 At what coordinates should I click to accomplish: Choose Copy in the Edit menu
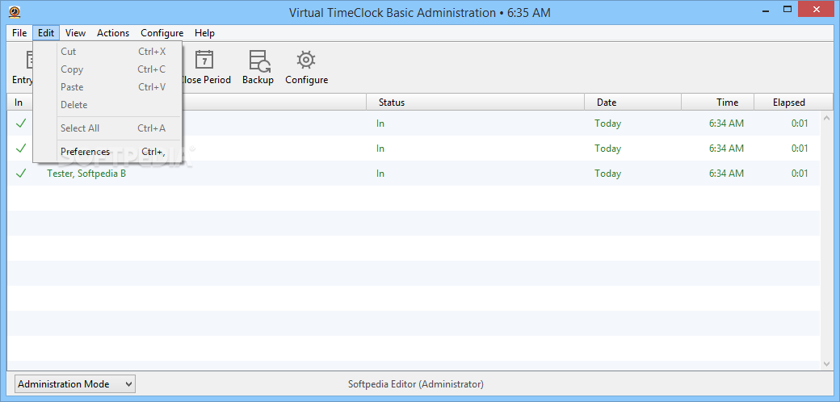(x=107, y=69)
